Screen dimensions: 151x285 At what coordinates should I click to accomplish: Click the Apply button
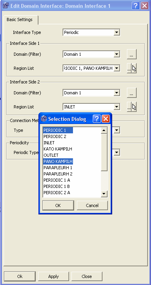(x=54, y=276)
